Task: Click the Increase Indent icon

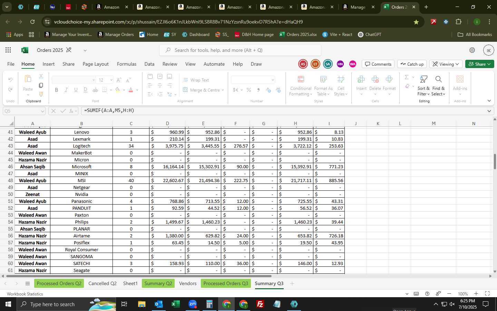Action: coord(159,94)
